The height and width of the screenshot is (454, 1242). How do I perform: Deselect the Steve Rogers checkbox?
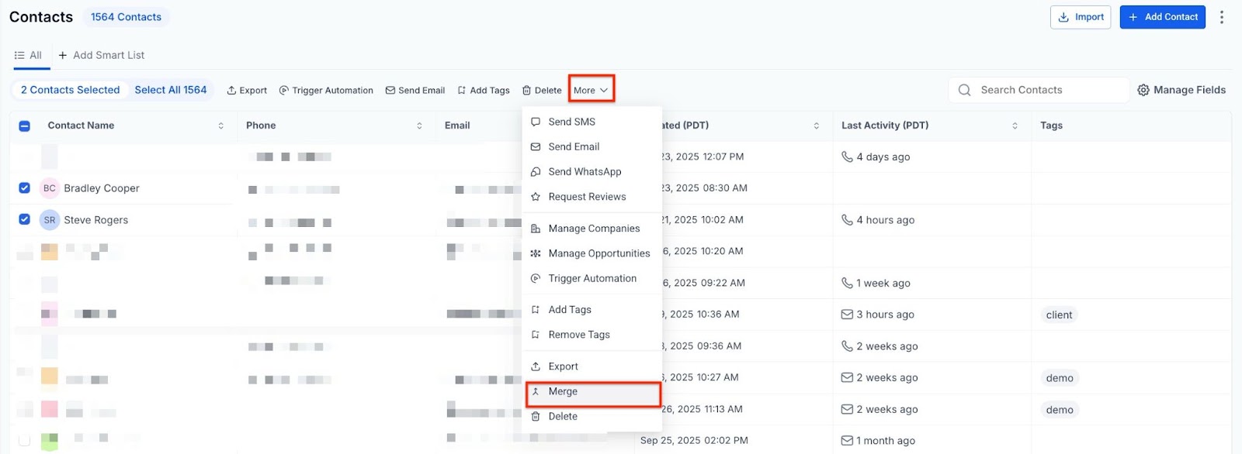(x=24, y=220)
